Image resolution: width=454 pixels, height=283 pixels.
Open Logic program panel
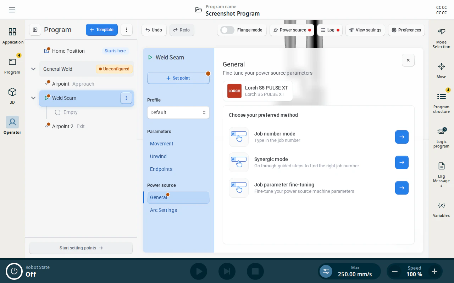tap(441, 138)
